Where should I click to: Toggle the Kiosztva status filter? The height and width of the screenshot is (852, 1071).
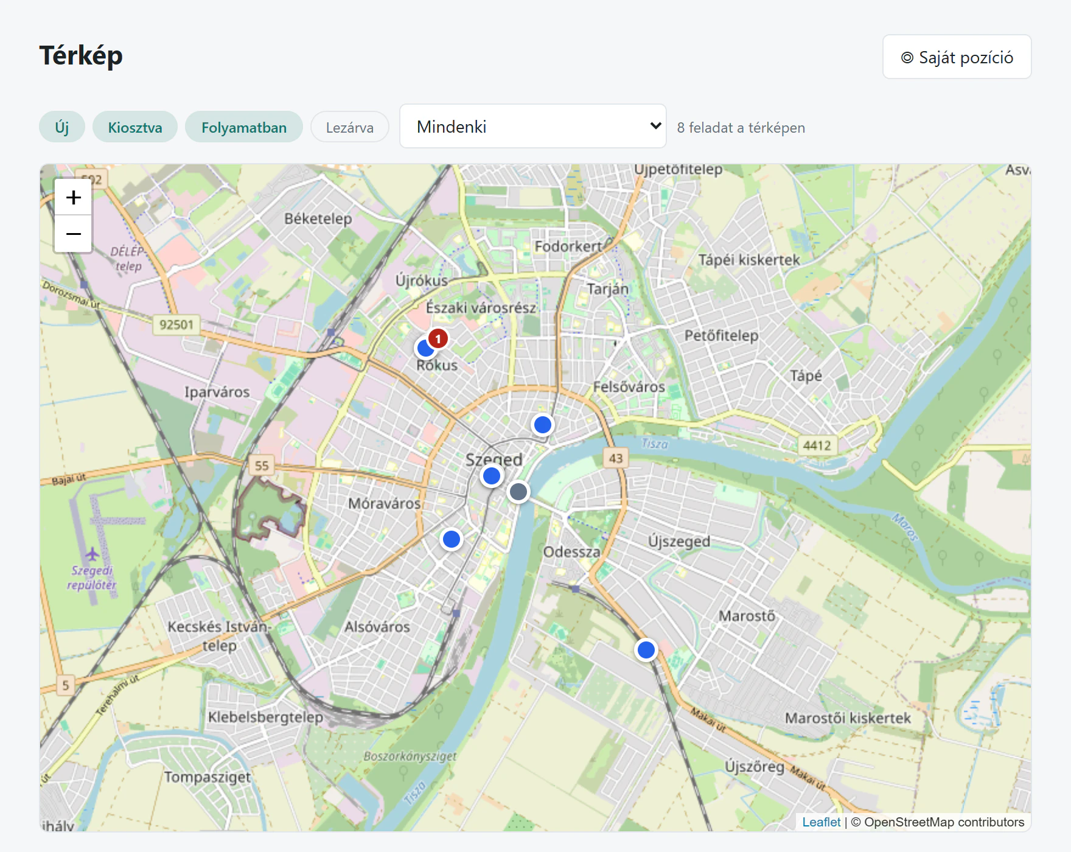pyautogui.click(x=135, y=127)
